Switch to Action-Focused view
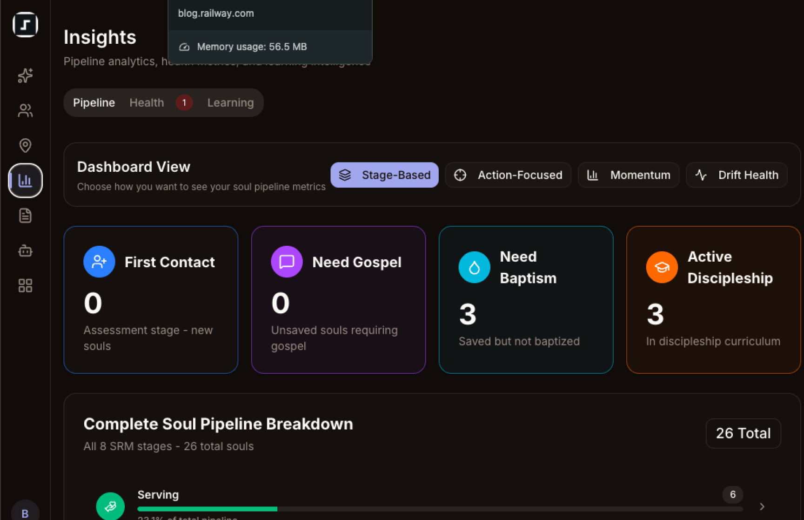The width and height of the screenshot is (804, 520). (508, 175)
